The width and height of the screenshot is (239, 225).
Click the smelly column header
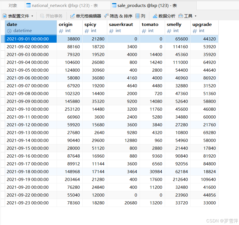click(x=178, y=28)
